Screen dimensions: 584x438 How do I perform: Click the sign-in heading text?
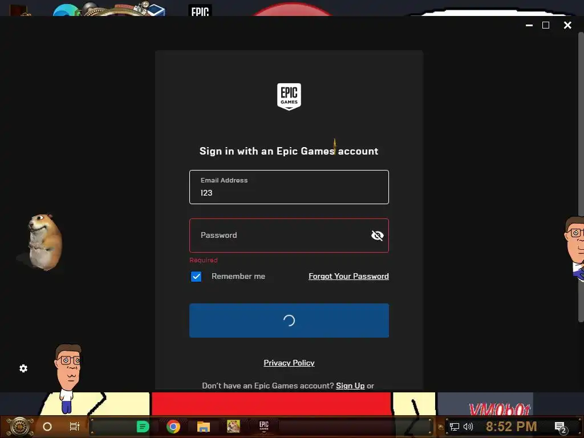pos(289,151)
